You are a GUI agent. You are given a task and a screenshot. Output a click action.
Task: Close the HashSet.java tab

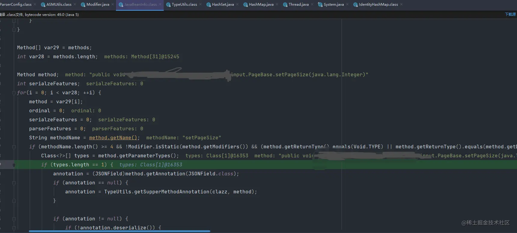coord(237,4)
